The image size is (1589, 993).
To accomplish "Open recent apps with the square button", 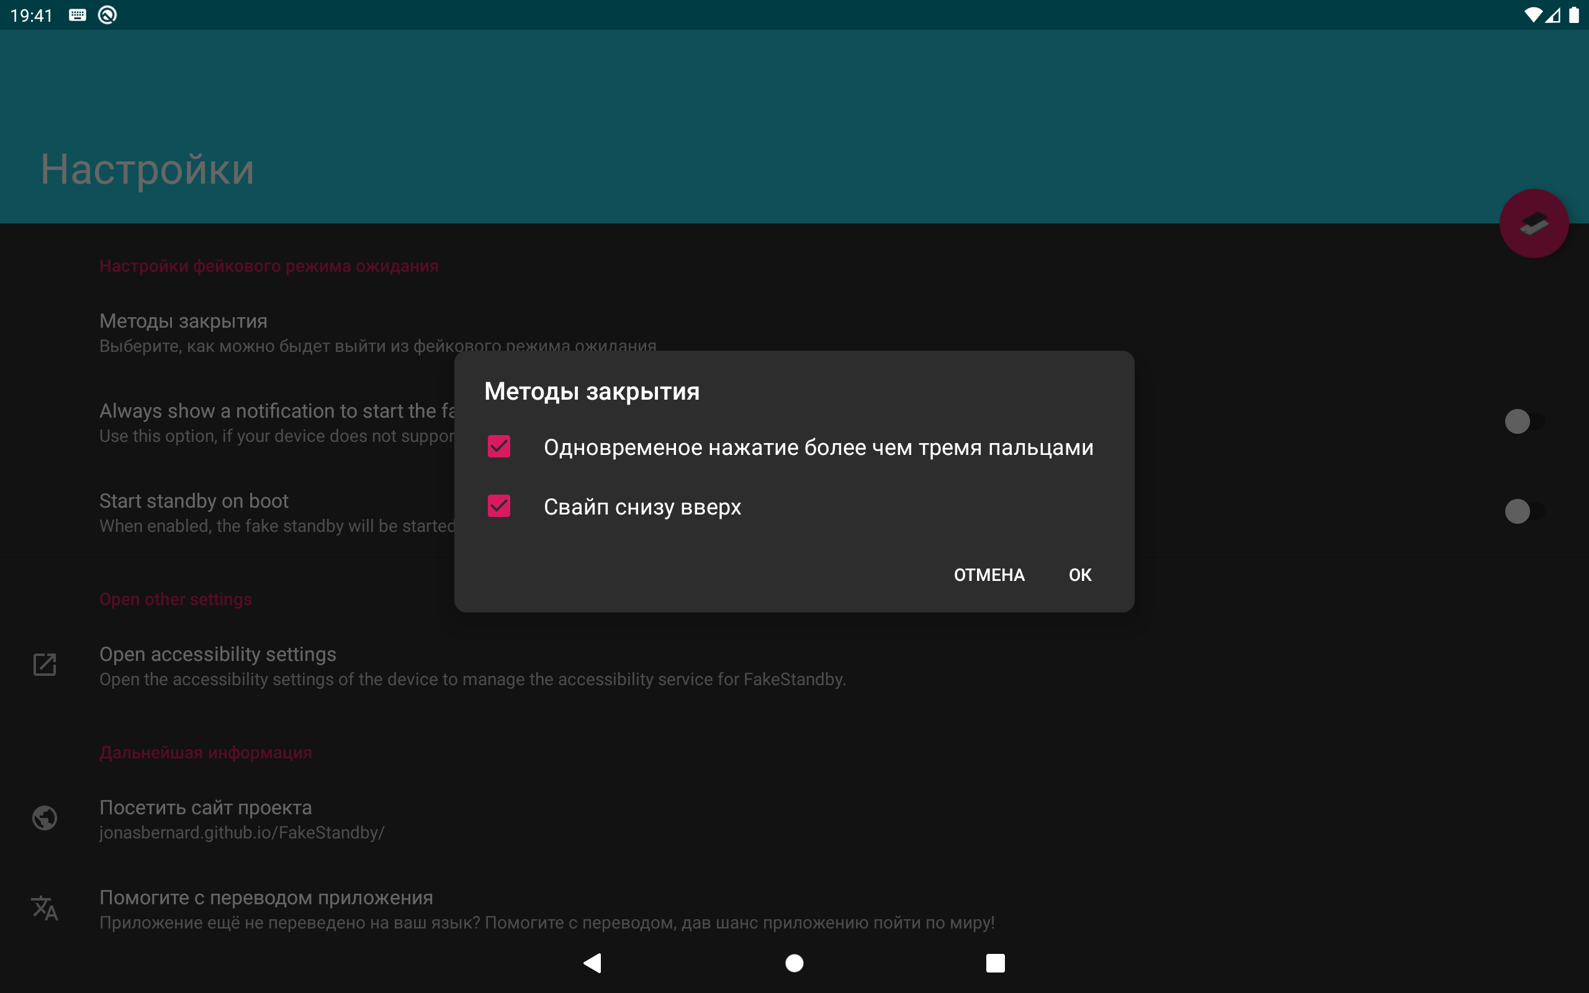I will tap(995, 963).
